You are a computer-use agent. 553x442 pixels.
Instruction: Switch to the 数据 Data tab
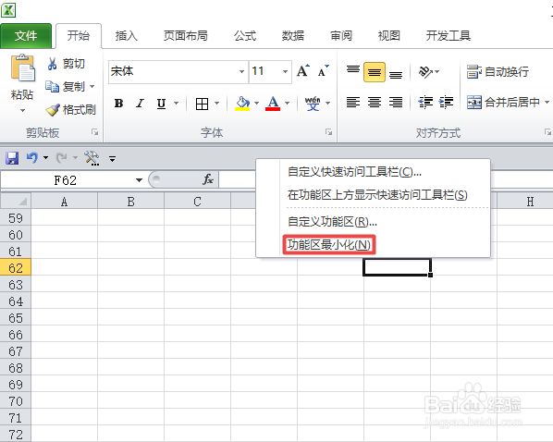[x=293, y=36]
